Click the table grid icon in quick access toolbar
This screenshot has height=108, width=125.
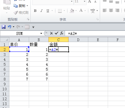(27, 27)
